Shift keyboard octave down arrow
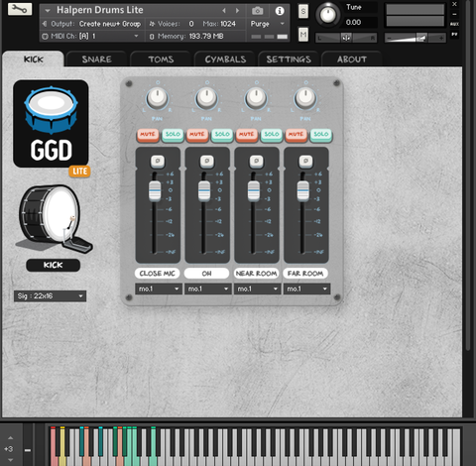476x466 pixels. [x=10, y=460]
